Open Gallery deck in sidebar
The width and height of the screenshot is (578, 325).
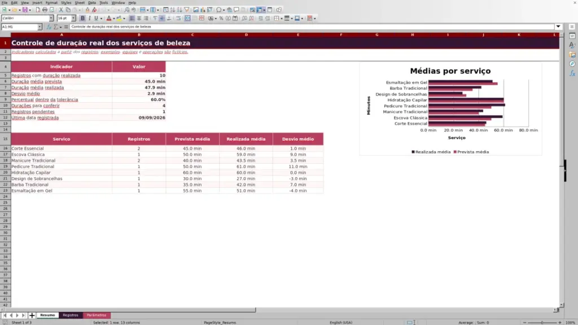[572, 55]
